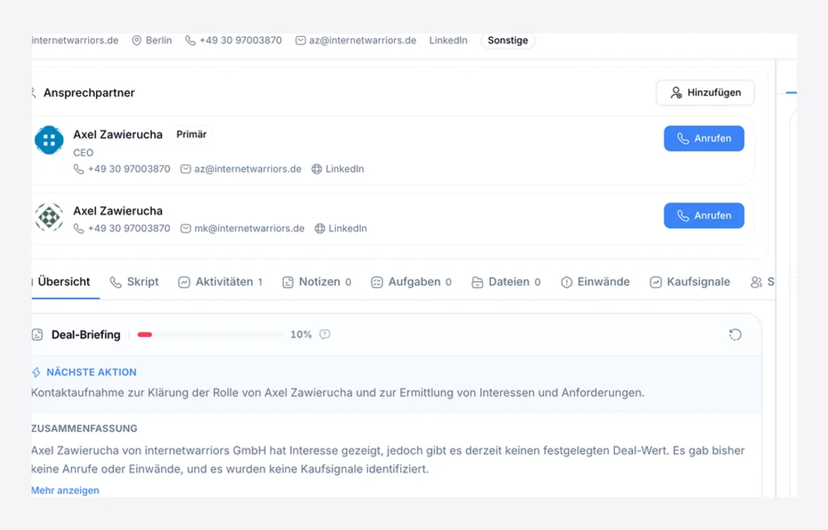Click the 10% progress value
Screen dimensions: 828x530
[x=301, y=335]
